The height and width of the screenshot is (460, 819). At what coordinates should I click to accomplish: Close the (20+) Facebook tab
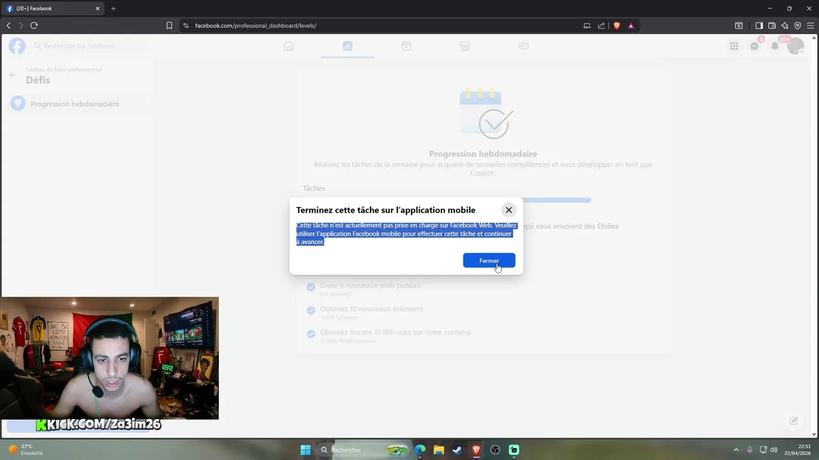click(x=98, y=8)
